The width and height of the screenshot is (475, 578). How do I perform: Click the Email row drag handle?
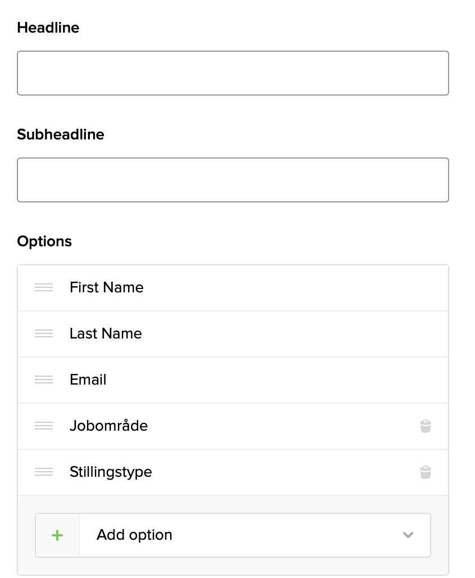coord(44,380)
